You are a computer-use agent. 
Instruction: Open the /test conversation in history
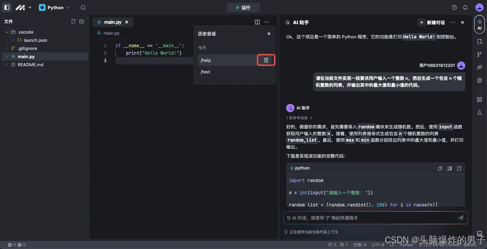click(x=205, y=72)
